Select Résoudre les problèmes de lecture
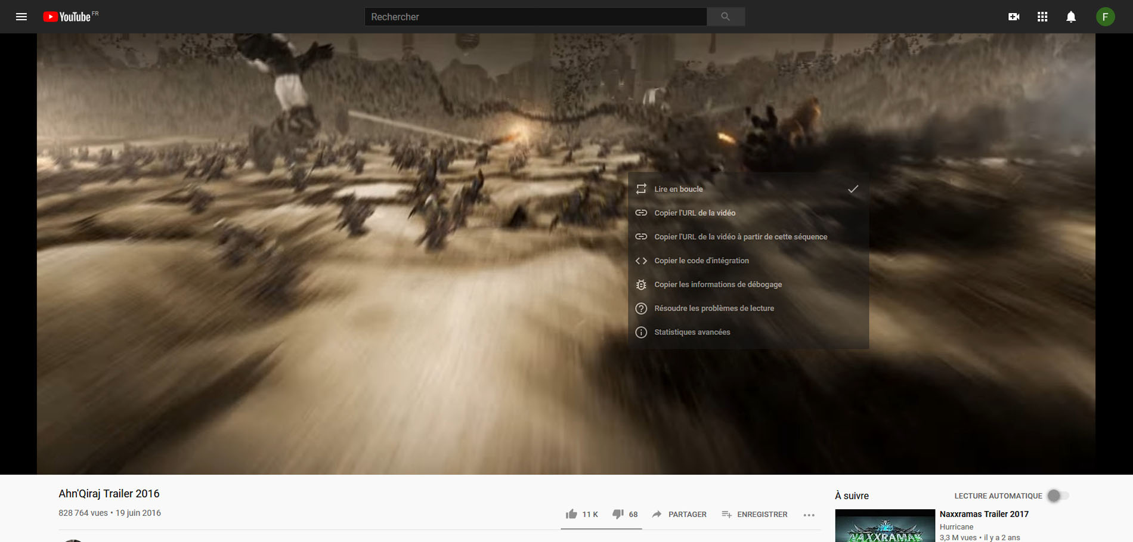Screen dimensions: 1133x542 (748, 308)
